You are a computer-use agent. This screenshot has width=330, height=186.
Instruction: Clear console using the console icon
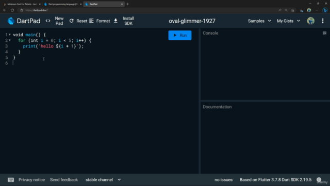[324, 33]
